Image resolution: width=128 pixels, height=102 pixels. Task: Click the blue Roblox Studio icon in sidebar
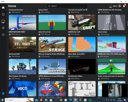pos(3,93)
